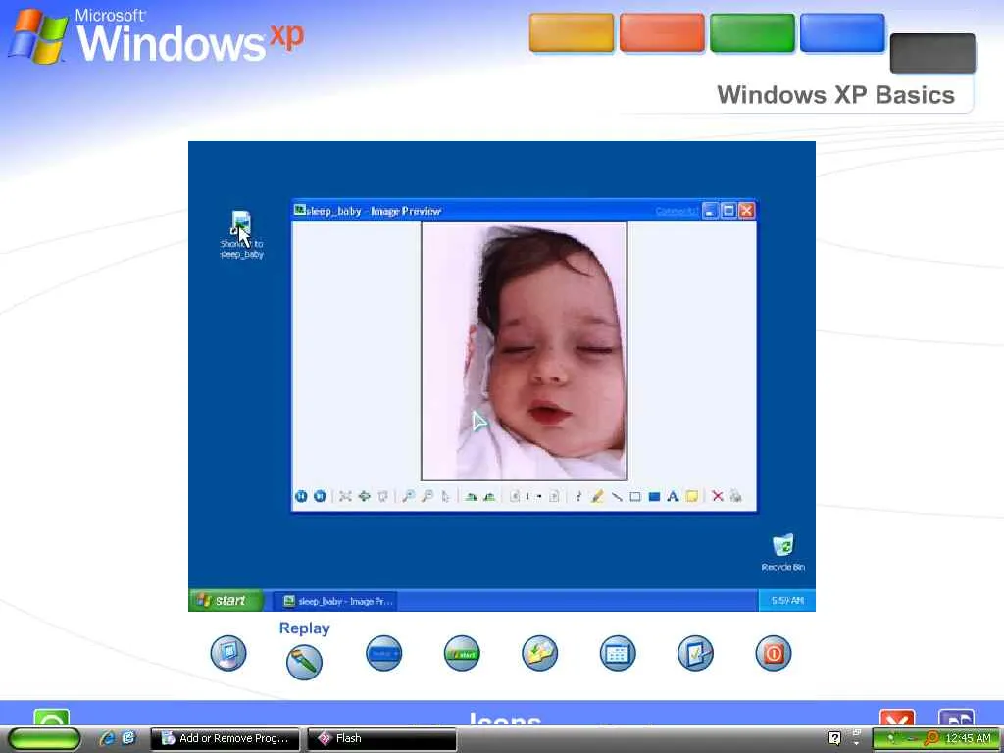Close the sleep_baby Image Preview window
Screen dimensions: 1004x753
click(746, 211)
